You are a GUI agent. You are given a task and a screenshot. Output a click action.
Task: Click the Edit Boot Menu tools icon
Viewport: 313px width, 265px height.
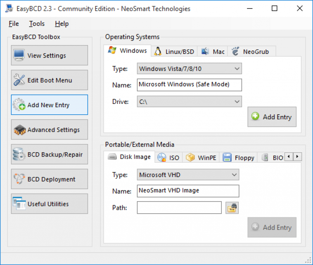click(x=19, y=80)
